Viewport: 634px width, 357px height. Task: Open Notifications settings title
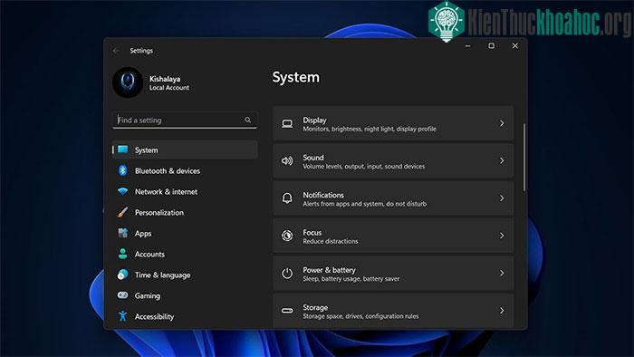click(323, 195)
